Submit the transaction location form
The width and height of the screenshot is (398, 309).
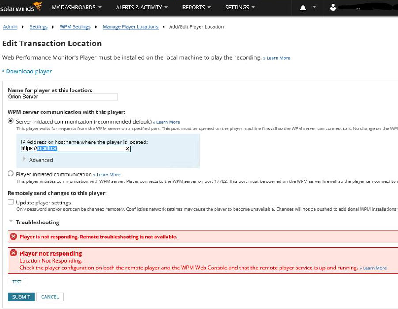(21, 297)
